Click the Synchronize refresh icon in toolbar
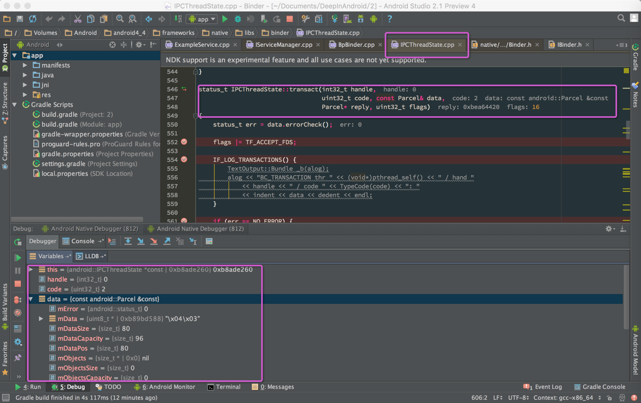 coord(33,19)
